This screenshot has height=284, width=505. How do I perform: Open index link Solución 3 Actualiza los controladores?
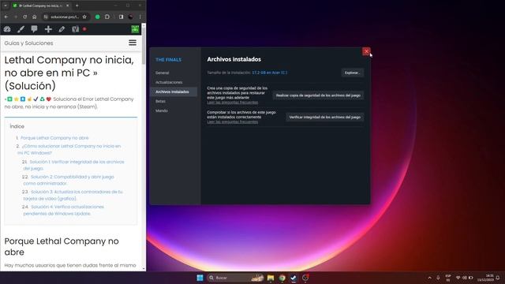coord(73,195)
